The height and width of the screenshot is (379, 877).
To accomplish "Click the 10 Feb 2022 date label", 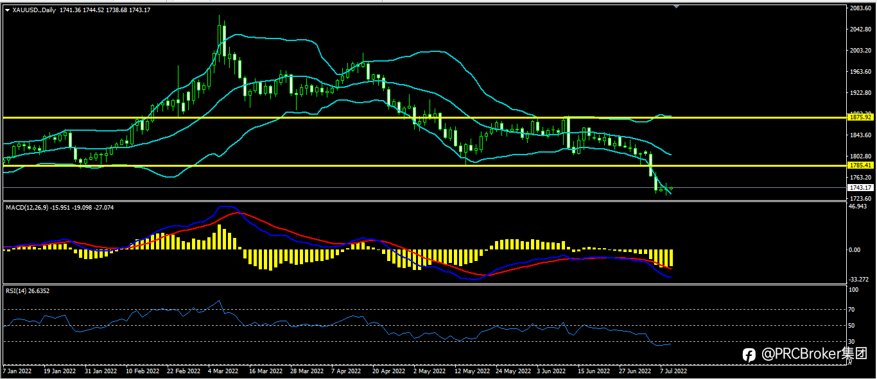I will tap(142, 371).
